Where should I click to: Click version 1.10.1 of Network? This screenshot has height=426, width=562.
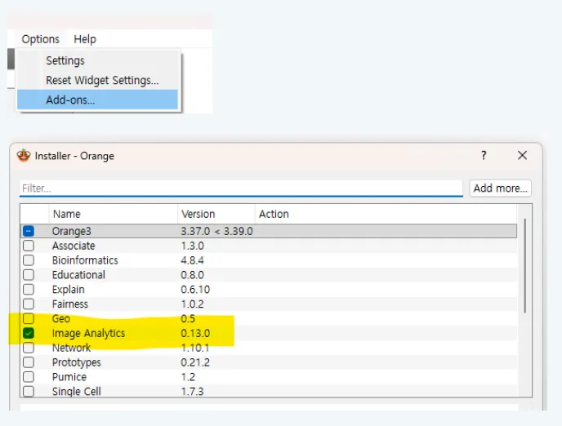click(195, 348)
